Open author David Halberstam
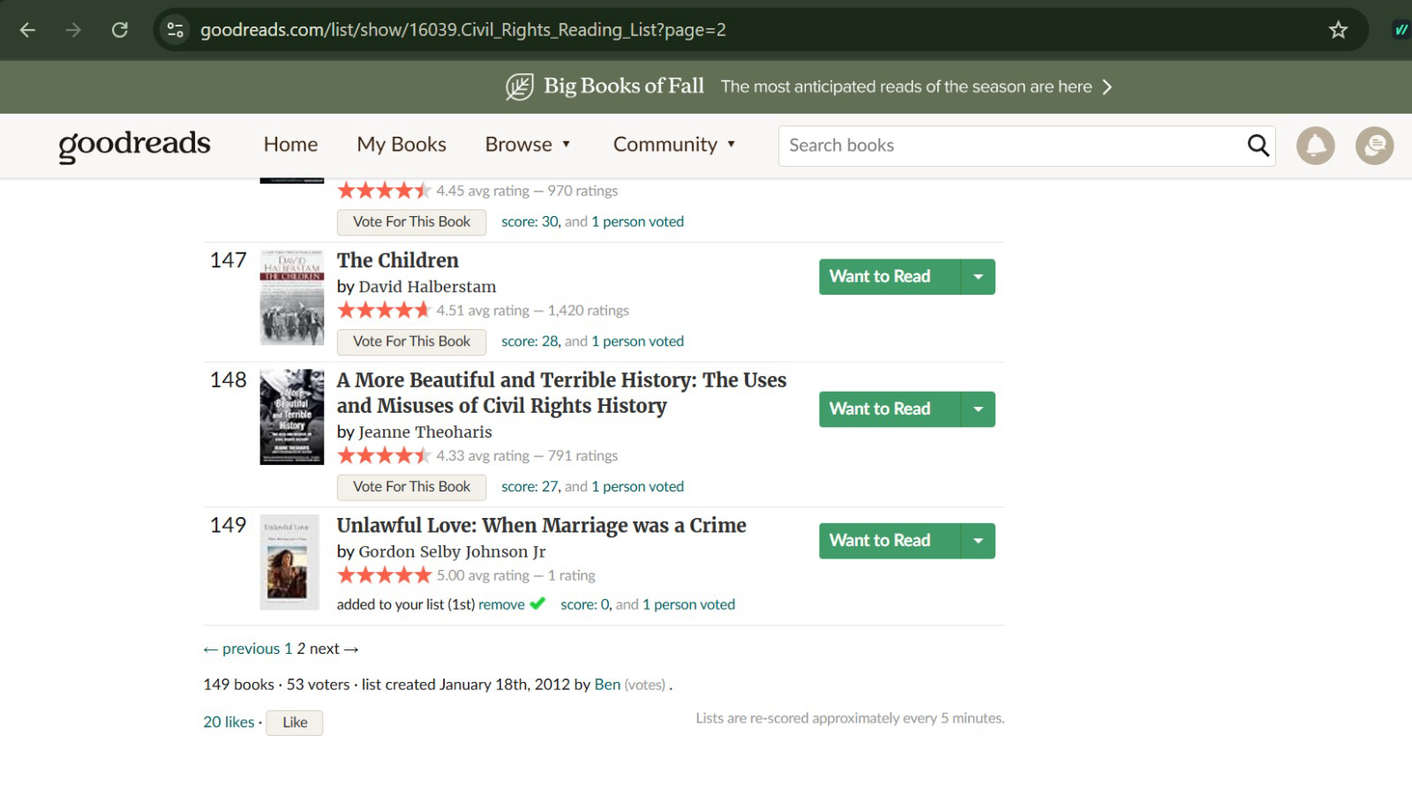1412x788 pixels. [x=427, y=287]
